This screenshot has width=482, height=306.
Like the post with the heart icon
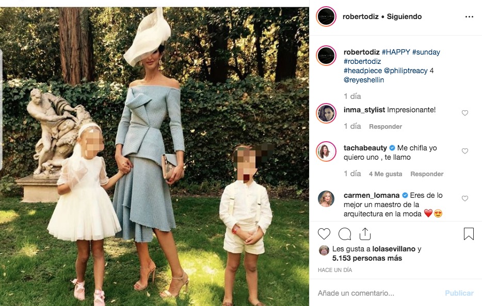click(x=324, y=234)
